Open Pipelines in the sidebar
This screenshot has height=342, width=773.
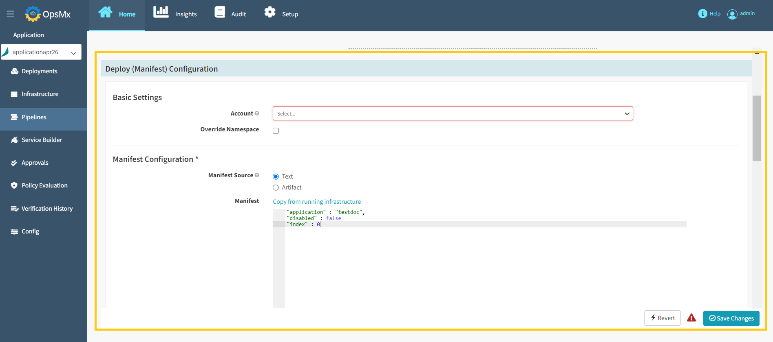pyautogui.click(x=34, y=117)
